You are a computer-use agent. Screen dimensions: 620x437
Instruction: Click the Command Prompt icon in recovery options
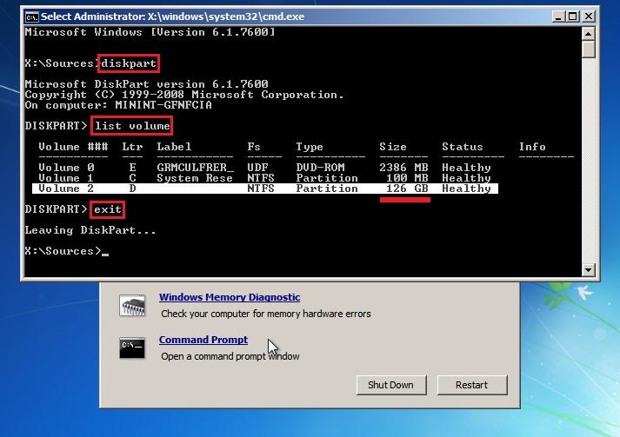tap(132, 348)
